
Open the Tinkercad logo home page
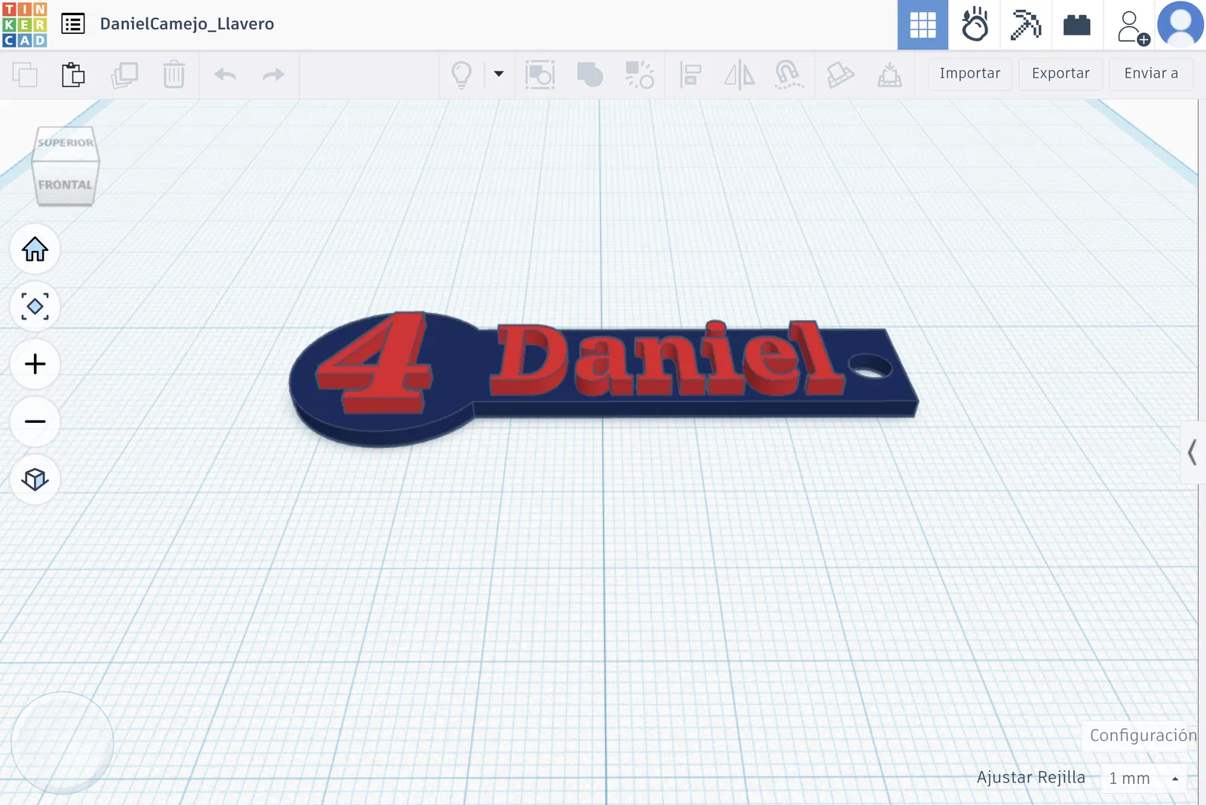tap(25, 24)
